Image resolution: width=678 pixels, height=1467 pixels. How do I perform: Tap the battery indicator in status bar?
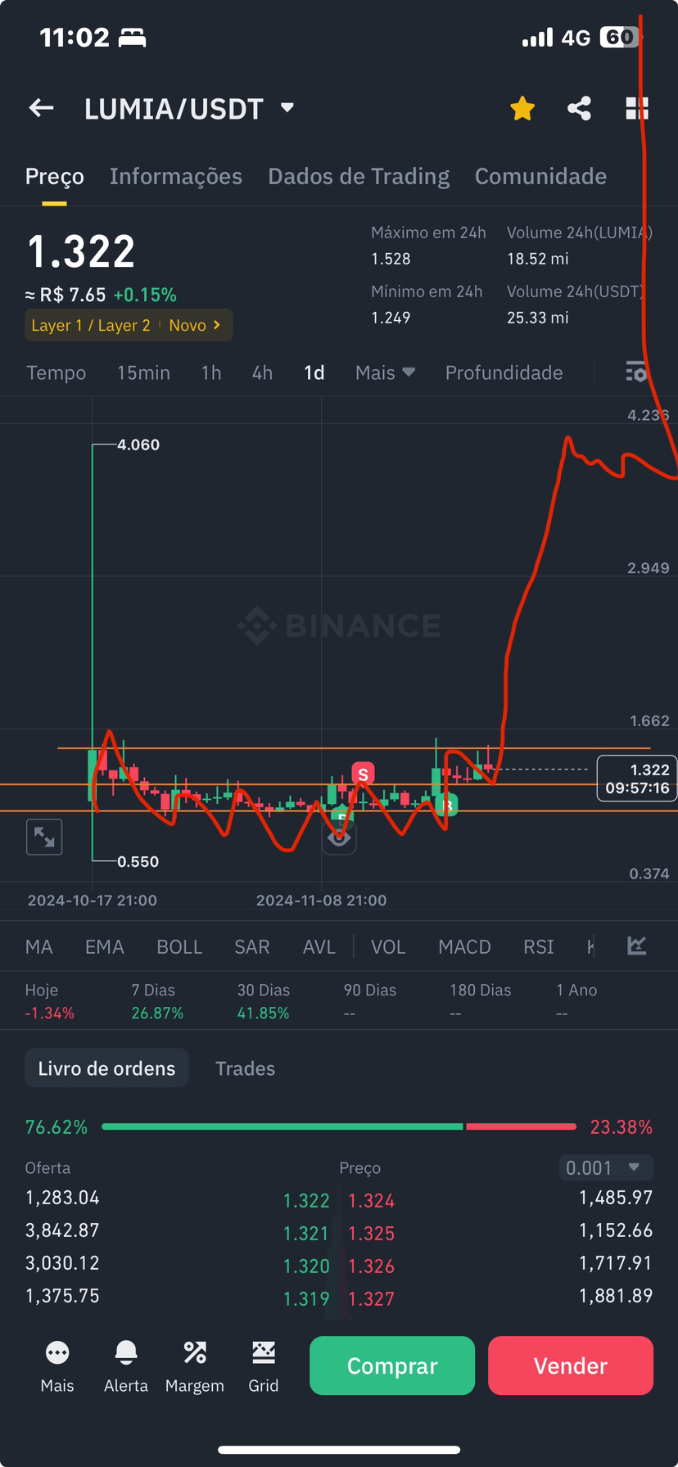pyautogui.click(x=620, y=37)
